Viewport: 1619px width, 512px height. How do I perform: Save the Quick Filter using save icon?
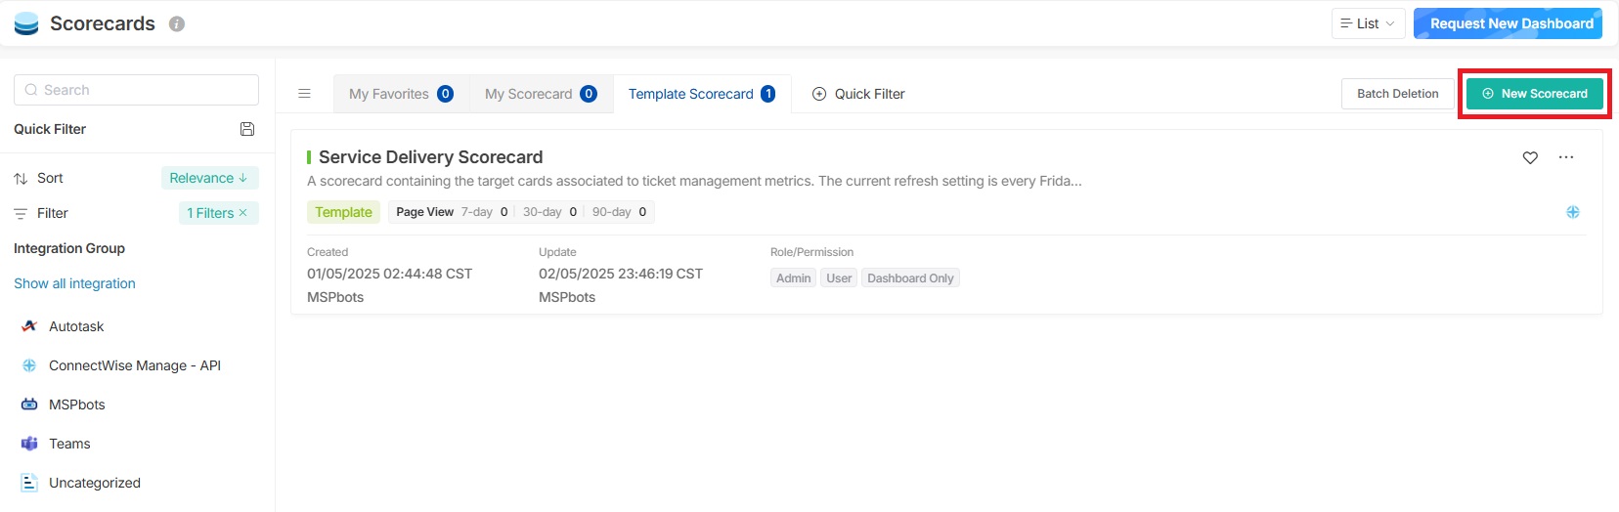[x=247, y=129]
